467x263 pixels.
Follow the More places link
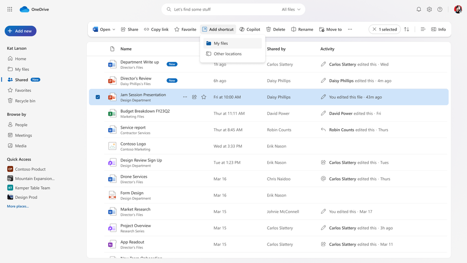18,206
